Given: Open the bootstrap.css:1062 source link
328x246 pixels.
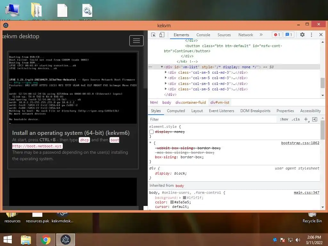Looking at the screenshot, I should 300,143.
